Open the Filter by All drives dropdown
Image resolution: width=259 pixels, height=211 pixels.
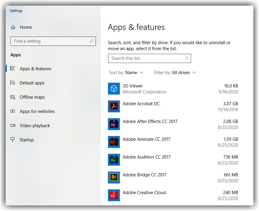click(x=175, y=73)
